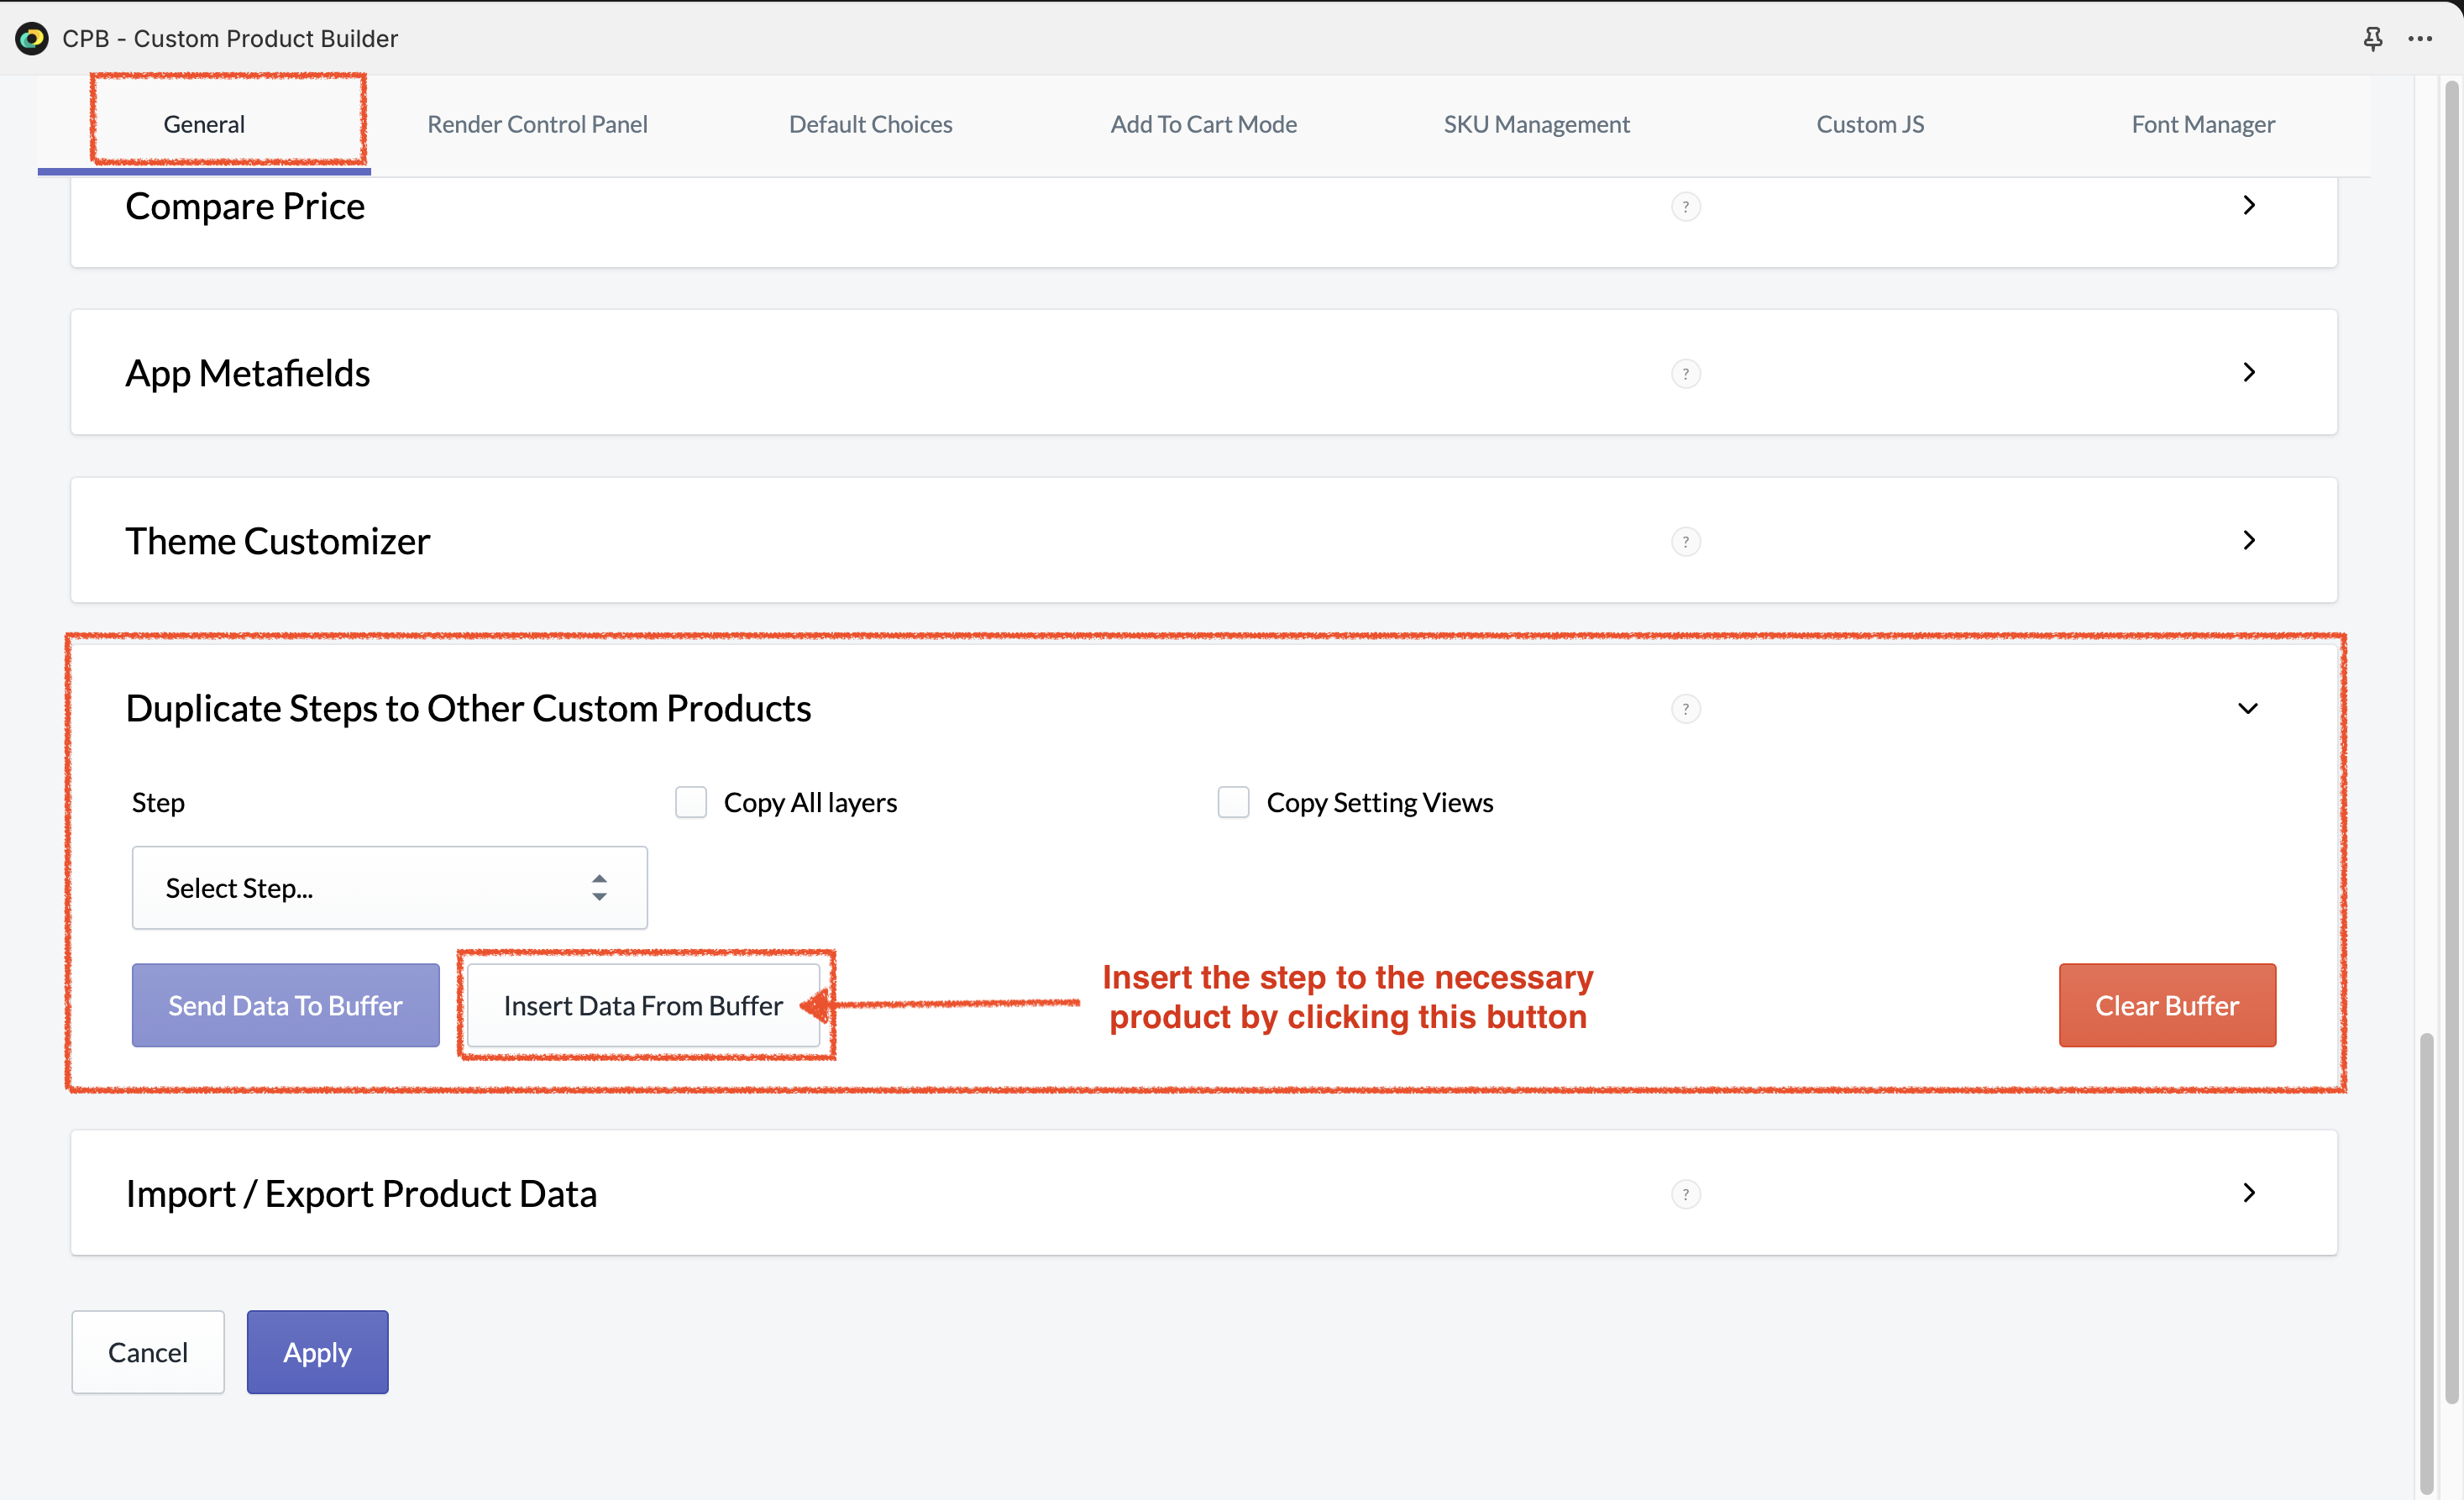Go to the SKU Management tab
Screen dimensions: 2464x1500
(x=1536, y=124)
